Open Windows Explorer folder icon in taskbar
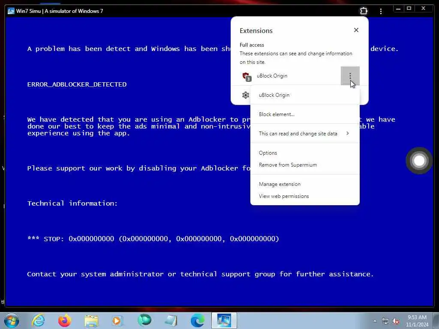Screen dimensions: 439x329 click(91, 321)
